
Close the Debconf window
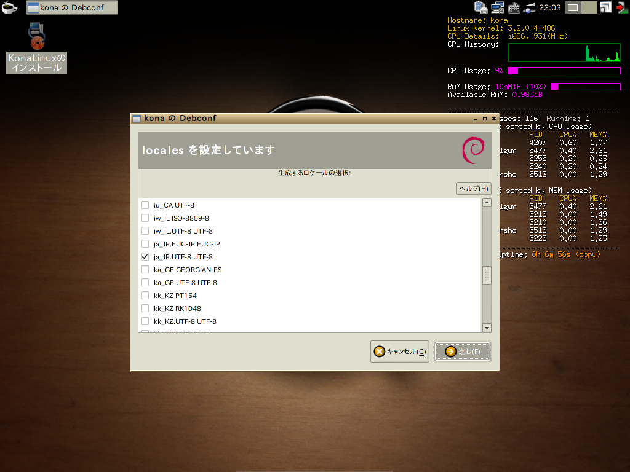click(x=494, y=119)
